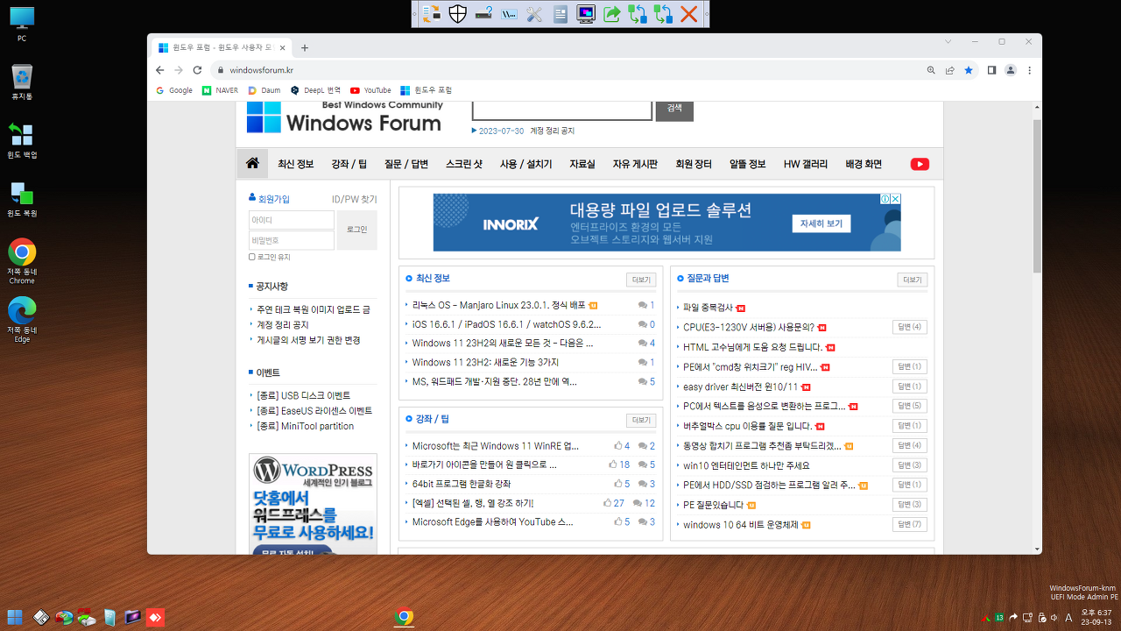The image size is (1121, 631).
Task: Click the Chrome address bar
Action: click(569, 70)
